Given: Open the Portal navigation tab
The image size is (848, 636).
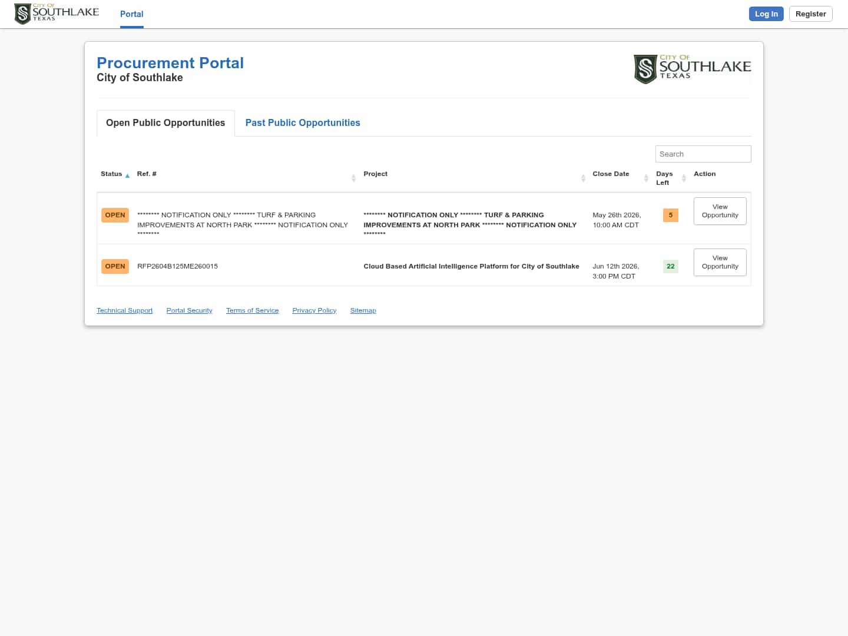Looking at the screenshot, I should pyautogui.click(x=131, y=14).
